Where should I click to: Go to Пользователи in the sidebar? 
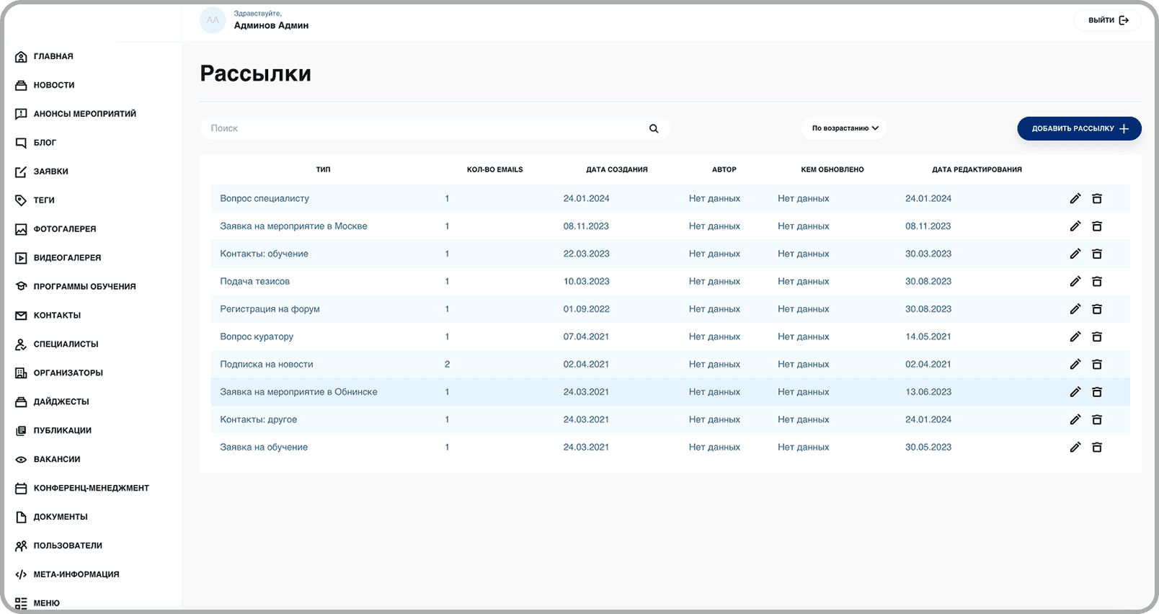[x=68, y=546]
